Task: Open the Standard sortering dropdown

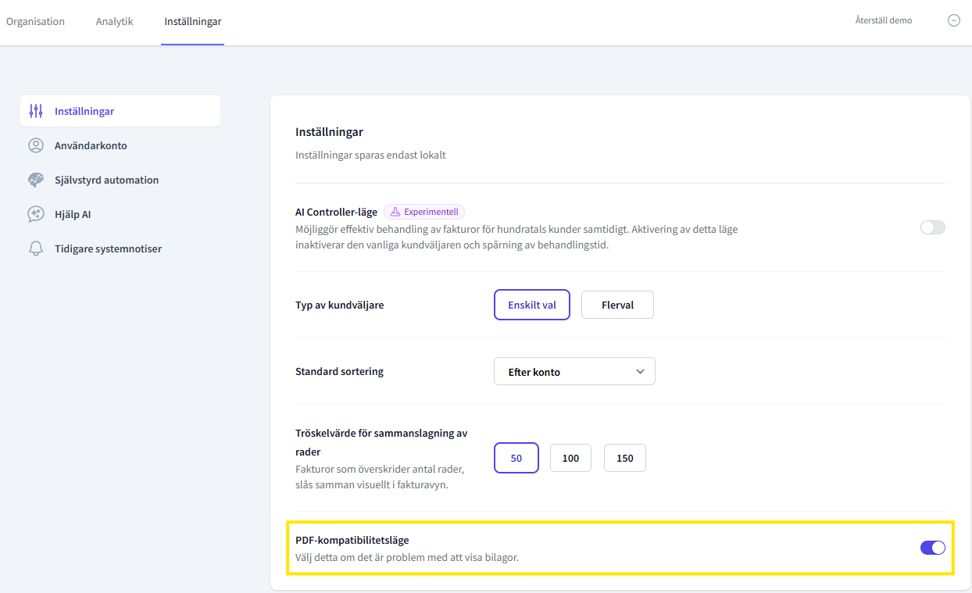Action: (x=574, y=372)
